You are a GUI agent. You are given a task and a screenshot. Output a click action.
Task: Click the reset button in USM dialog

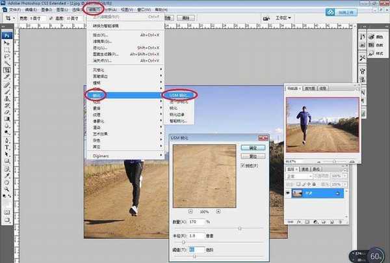[253, 156]
